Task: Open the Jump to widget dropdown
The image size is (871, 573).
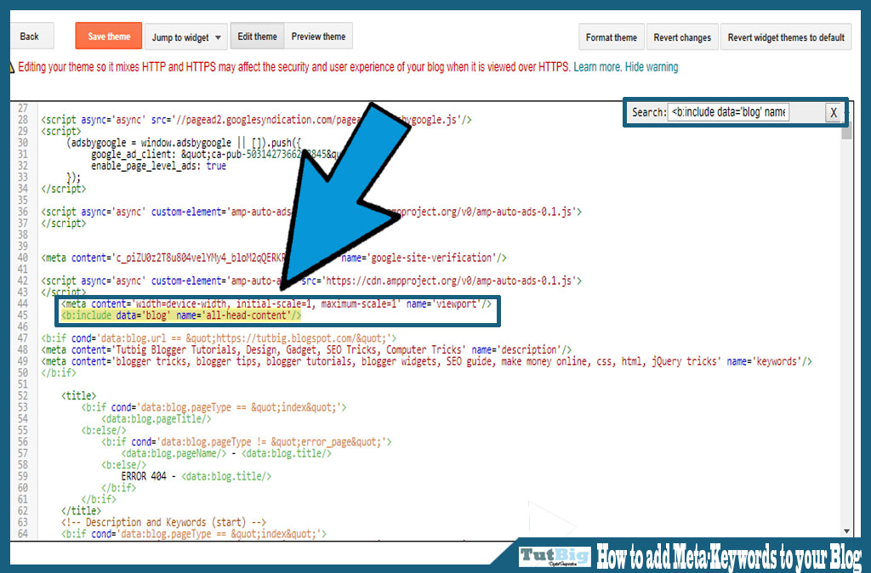Action: (x=186, y=37)
